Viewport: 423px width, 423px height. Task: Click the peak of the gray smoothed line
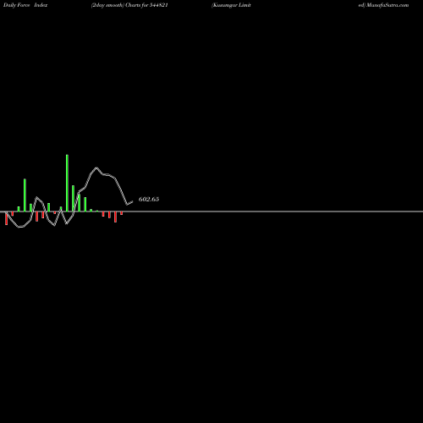point(96,168)
